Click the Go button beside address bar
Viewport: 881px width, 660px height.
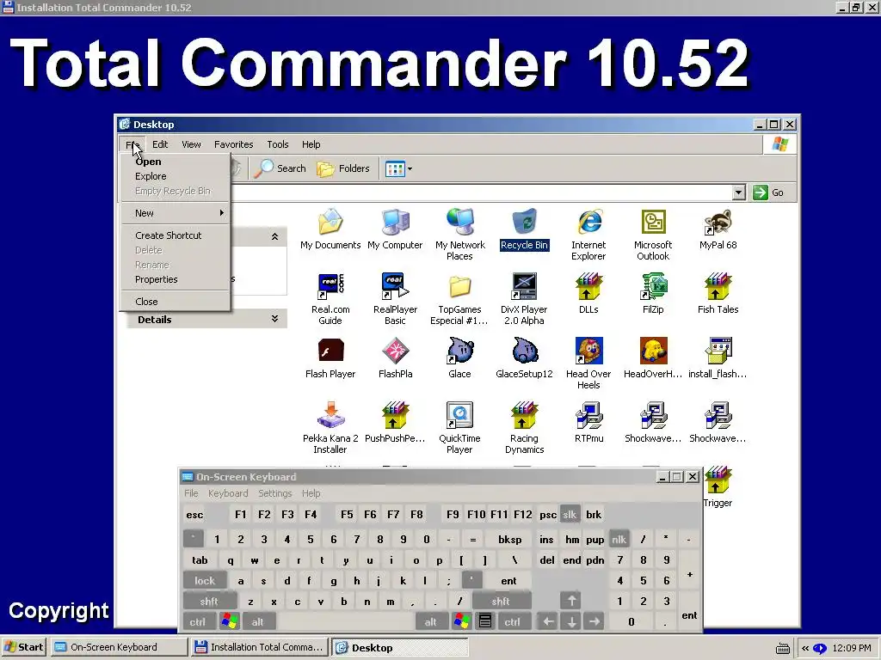click(768, 192)
